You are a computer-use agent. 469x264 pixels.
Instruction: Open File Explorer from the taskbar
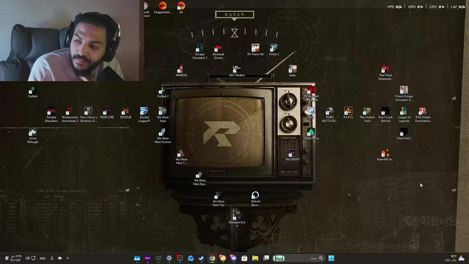tap(255, 258)
